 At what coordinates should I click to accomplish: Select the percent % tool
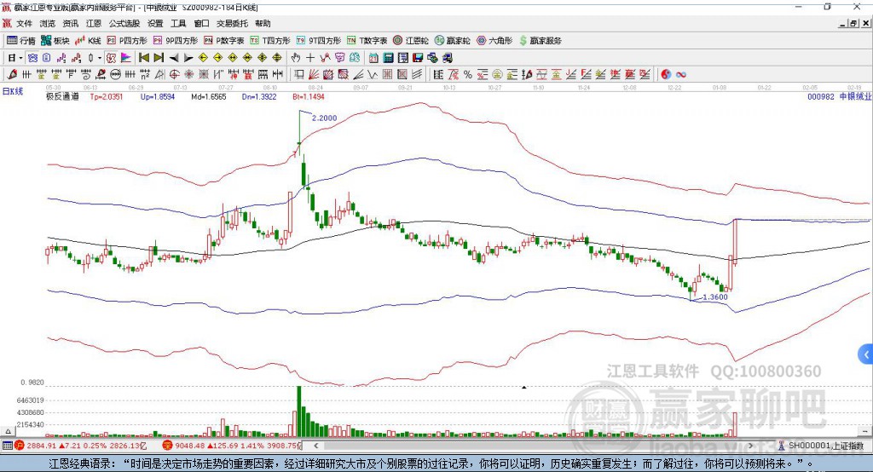tap(468, 74)
